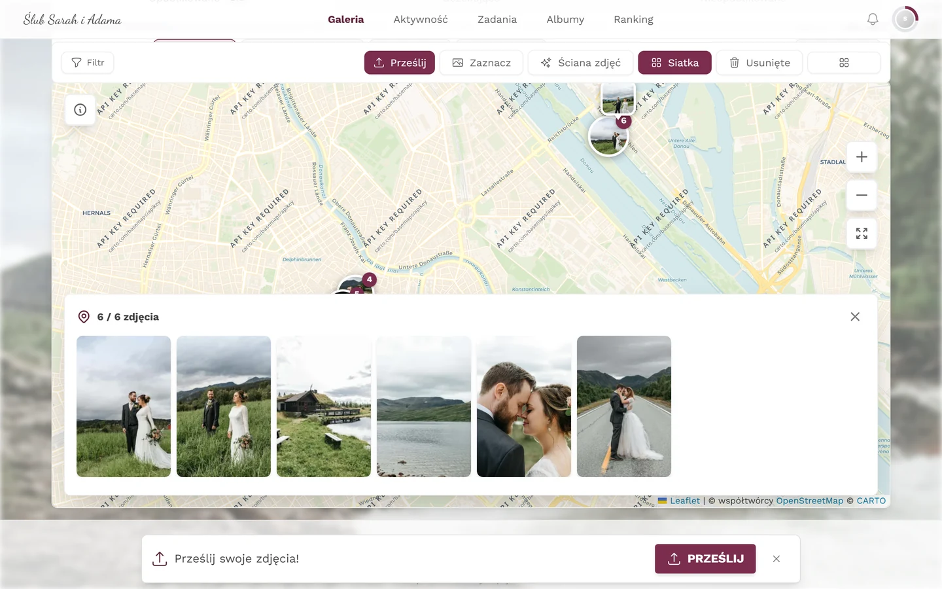Switch to the Aktywność tab

421,20
